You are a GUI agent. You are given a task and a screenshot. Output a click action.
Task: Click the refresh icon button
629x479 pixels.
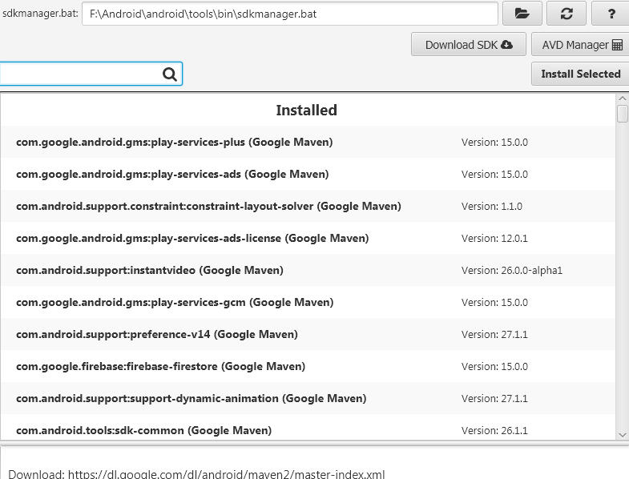(566, 14)
